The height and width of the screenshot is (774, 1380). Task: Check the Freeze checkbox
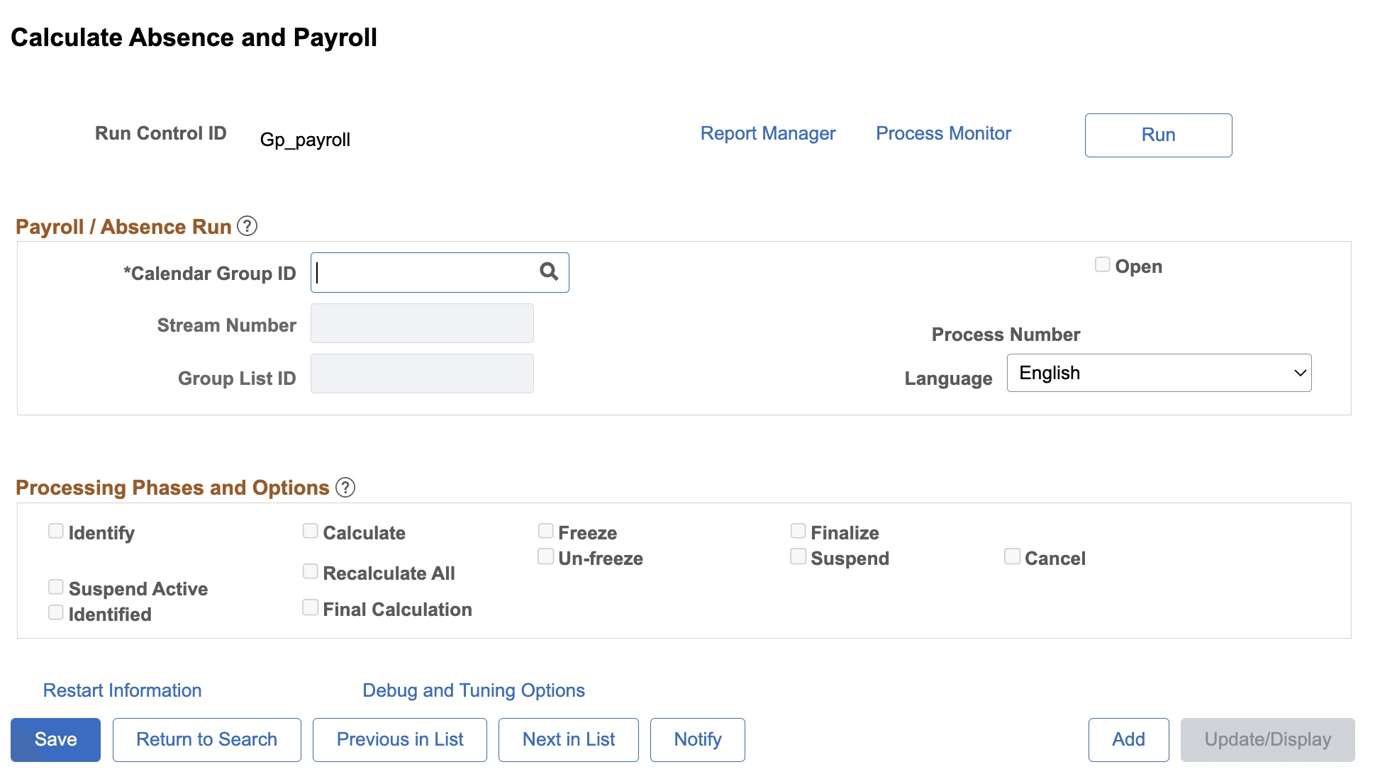[x=545, y=530]
